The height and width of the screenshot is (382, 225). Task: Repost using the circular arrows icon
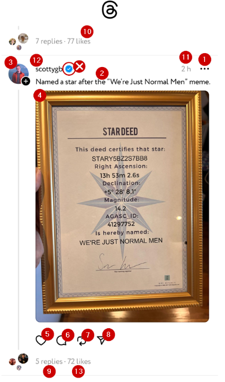pyautogui.click(x=82, y=340)
